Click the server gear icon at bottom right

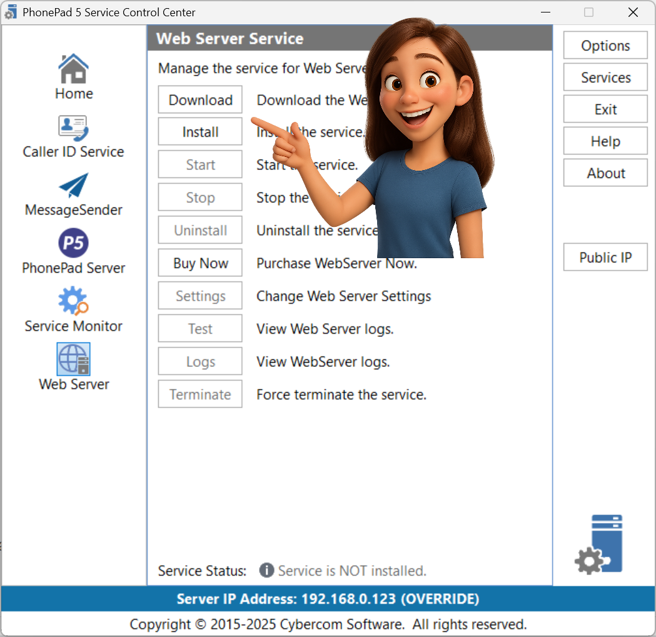point(598,544)
